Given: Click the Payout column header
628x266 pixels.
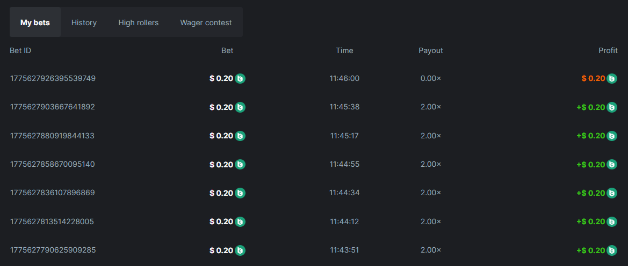Looking at the screenshot, I should point(431,50).
